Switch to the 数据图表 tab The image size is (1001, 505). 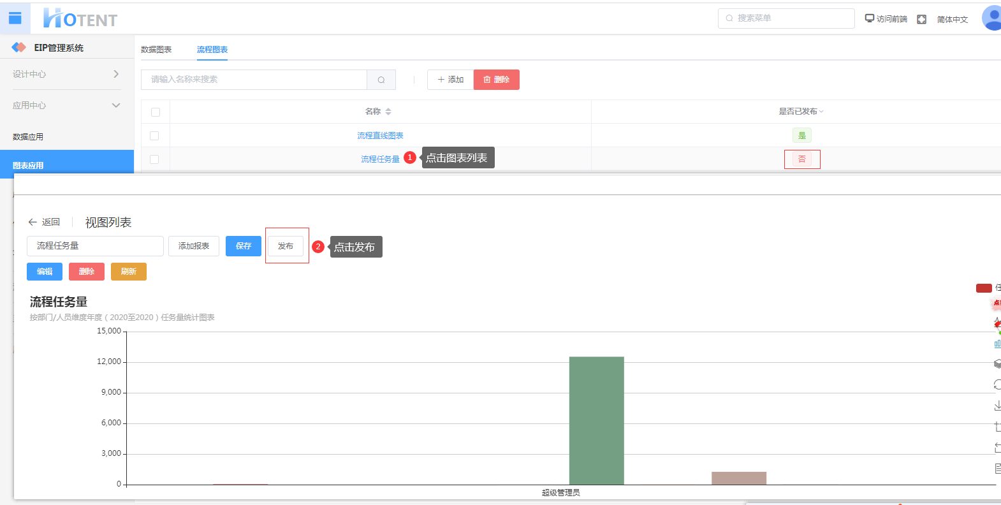[156, 50]
